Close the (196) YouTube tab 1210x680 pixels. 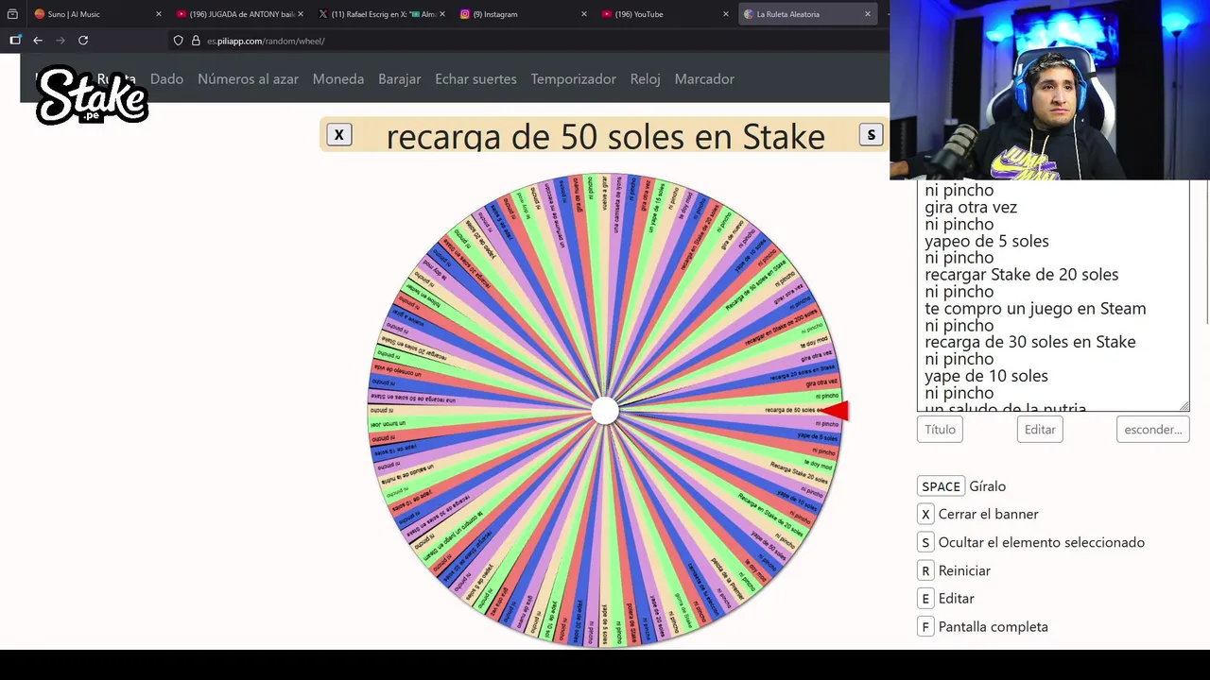point(726,14)
